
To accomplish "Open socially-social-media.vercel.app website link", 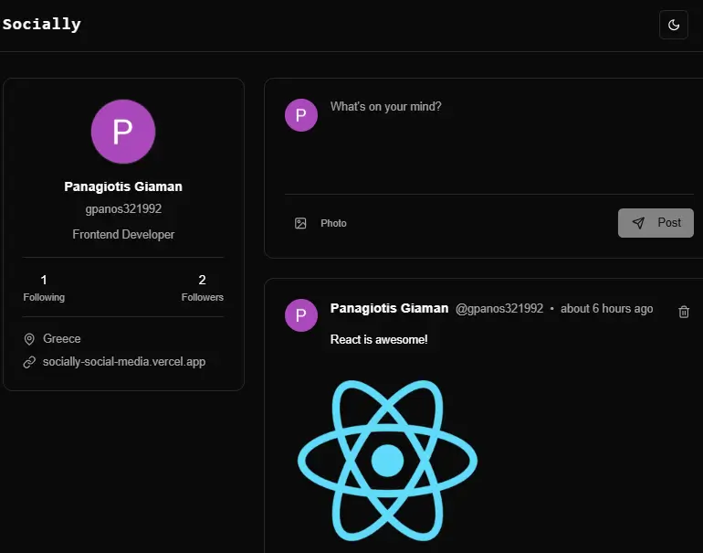I will [x=124, y=362].
